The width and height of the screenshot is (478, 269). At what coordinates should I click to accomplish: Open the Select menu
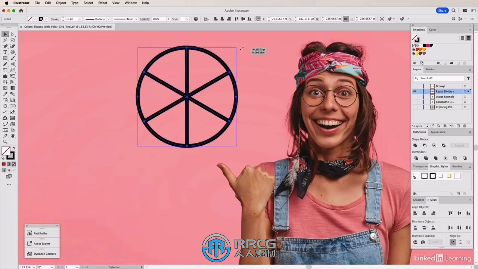[88, 3]
